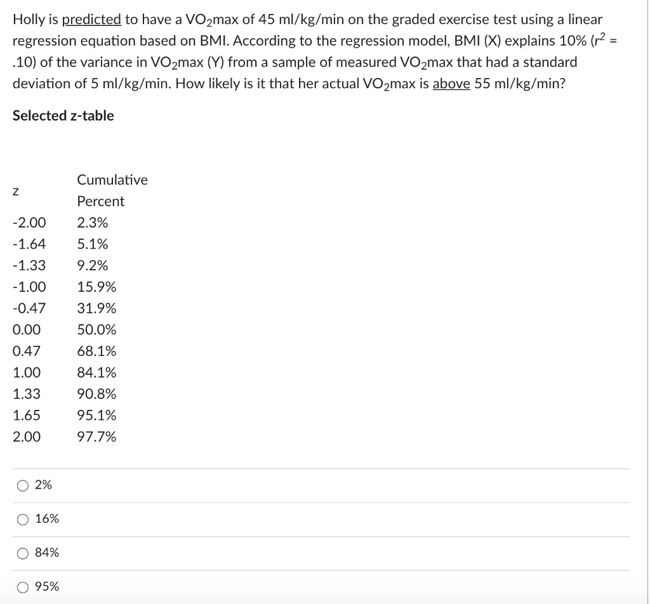This screenshot has width=650, height=604.
Task: Click the "Selected z-table" heading
Action: click(63, 115)
